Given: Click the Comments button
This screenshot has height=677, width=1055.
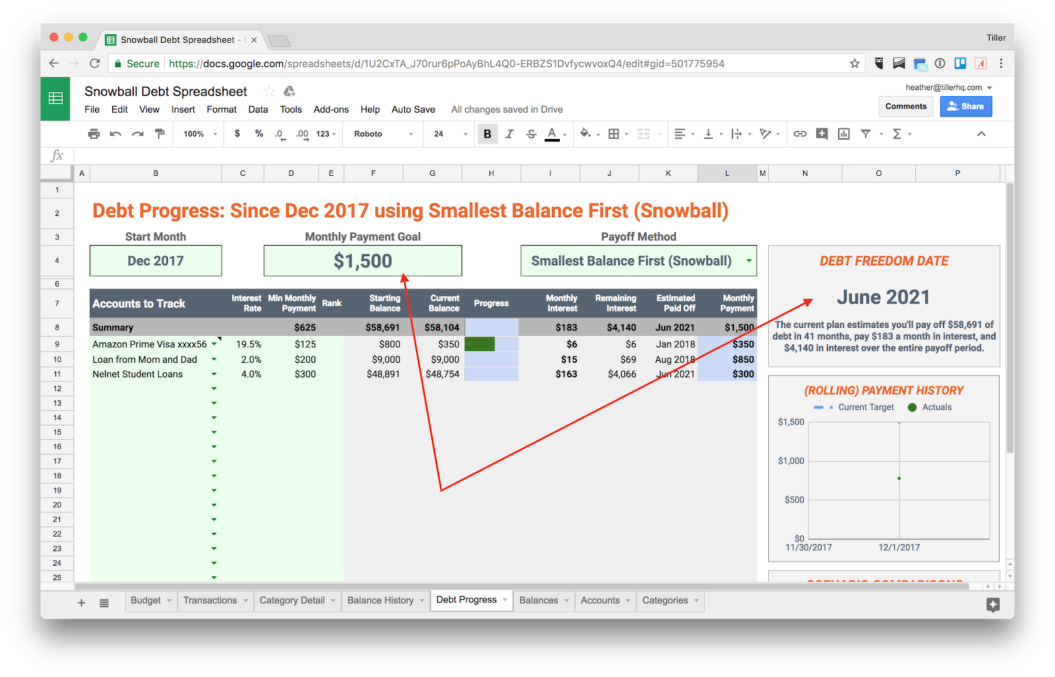Looking at the screenshot, I should tap(906, 106).
